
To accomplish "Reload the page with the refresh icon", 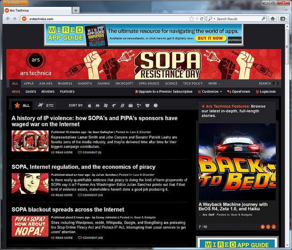I will 202,19.
